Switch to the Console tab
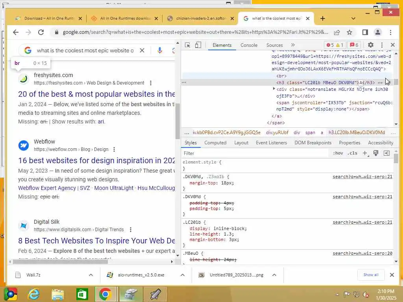The image size is (403, 302). [249, 45]
